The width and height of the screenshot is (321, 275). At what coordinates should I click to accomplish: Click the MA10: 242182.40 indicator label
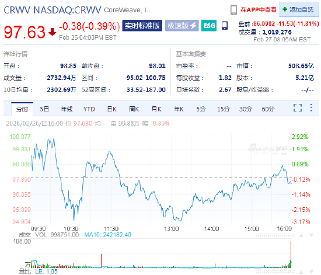click(108, 235)
